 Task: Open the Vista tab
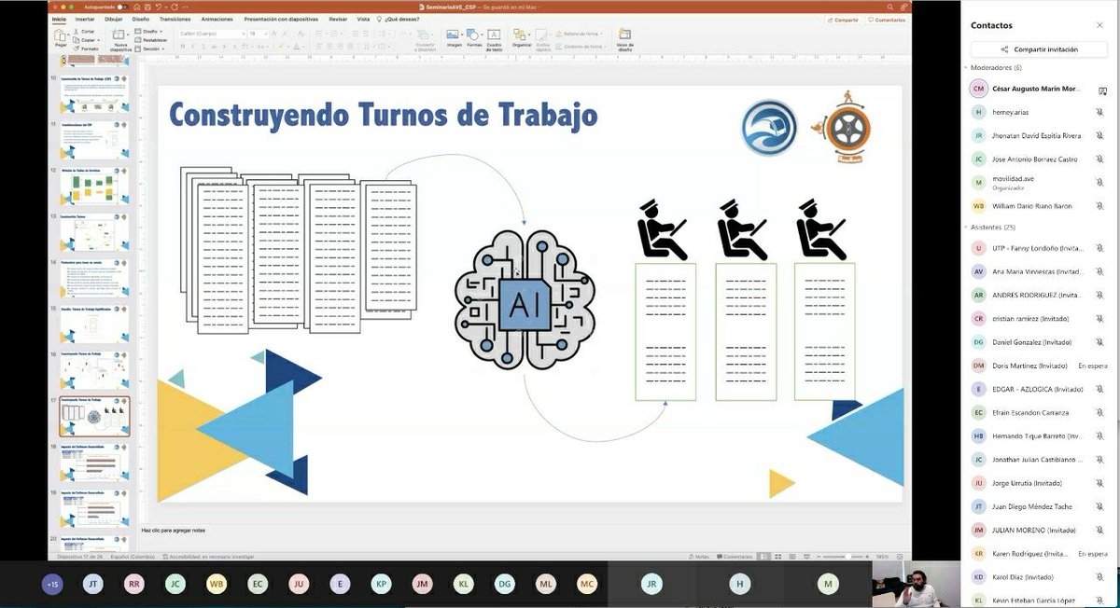363,19
